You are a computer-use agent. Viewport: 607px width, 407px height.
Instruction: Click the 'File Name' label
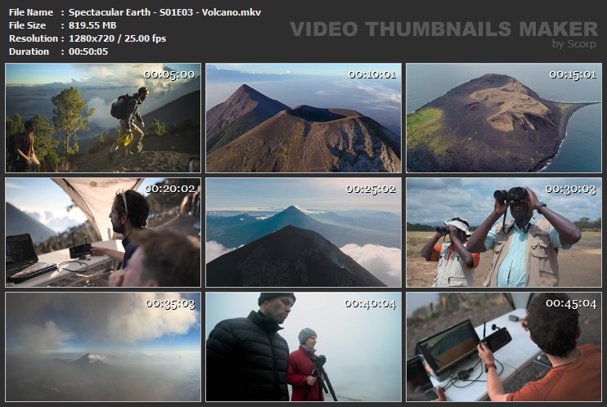[31, 12]
